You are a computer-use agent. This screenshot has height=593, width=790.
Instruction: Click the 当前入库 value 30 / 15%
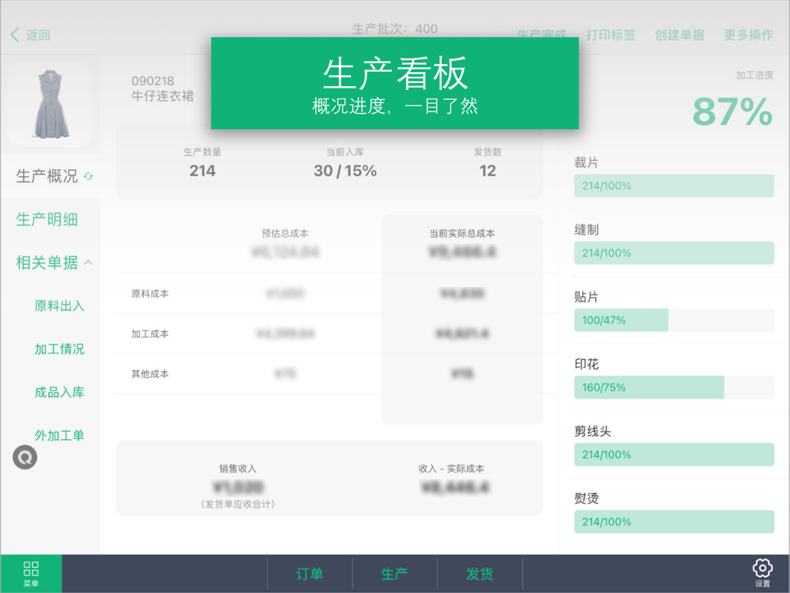coord(345,171)
